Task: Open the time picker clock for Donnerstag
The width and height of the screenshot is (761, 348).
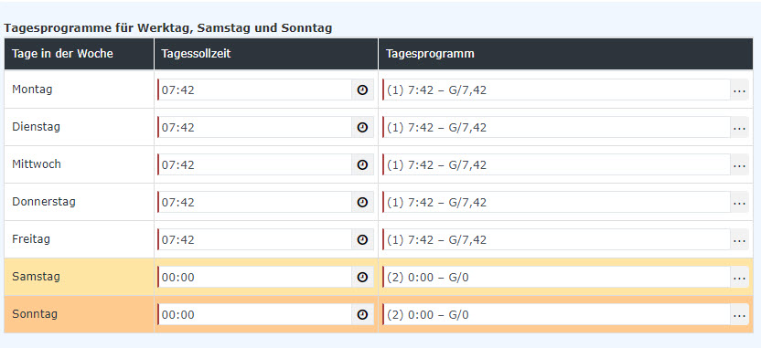Action: point(362,202)
